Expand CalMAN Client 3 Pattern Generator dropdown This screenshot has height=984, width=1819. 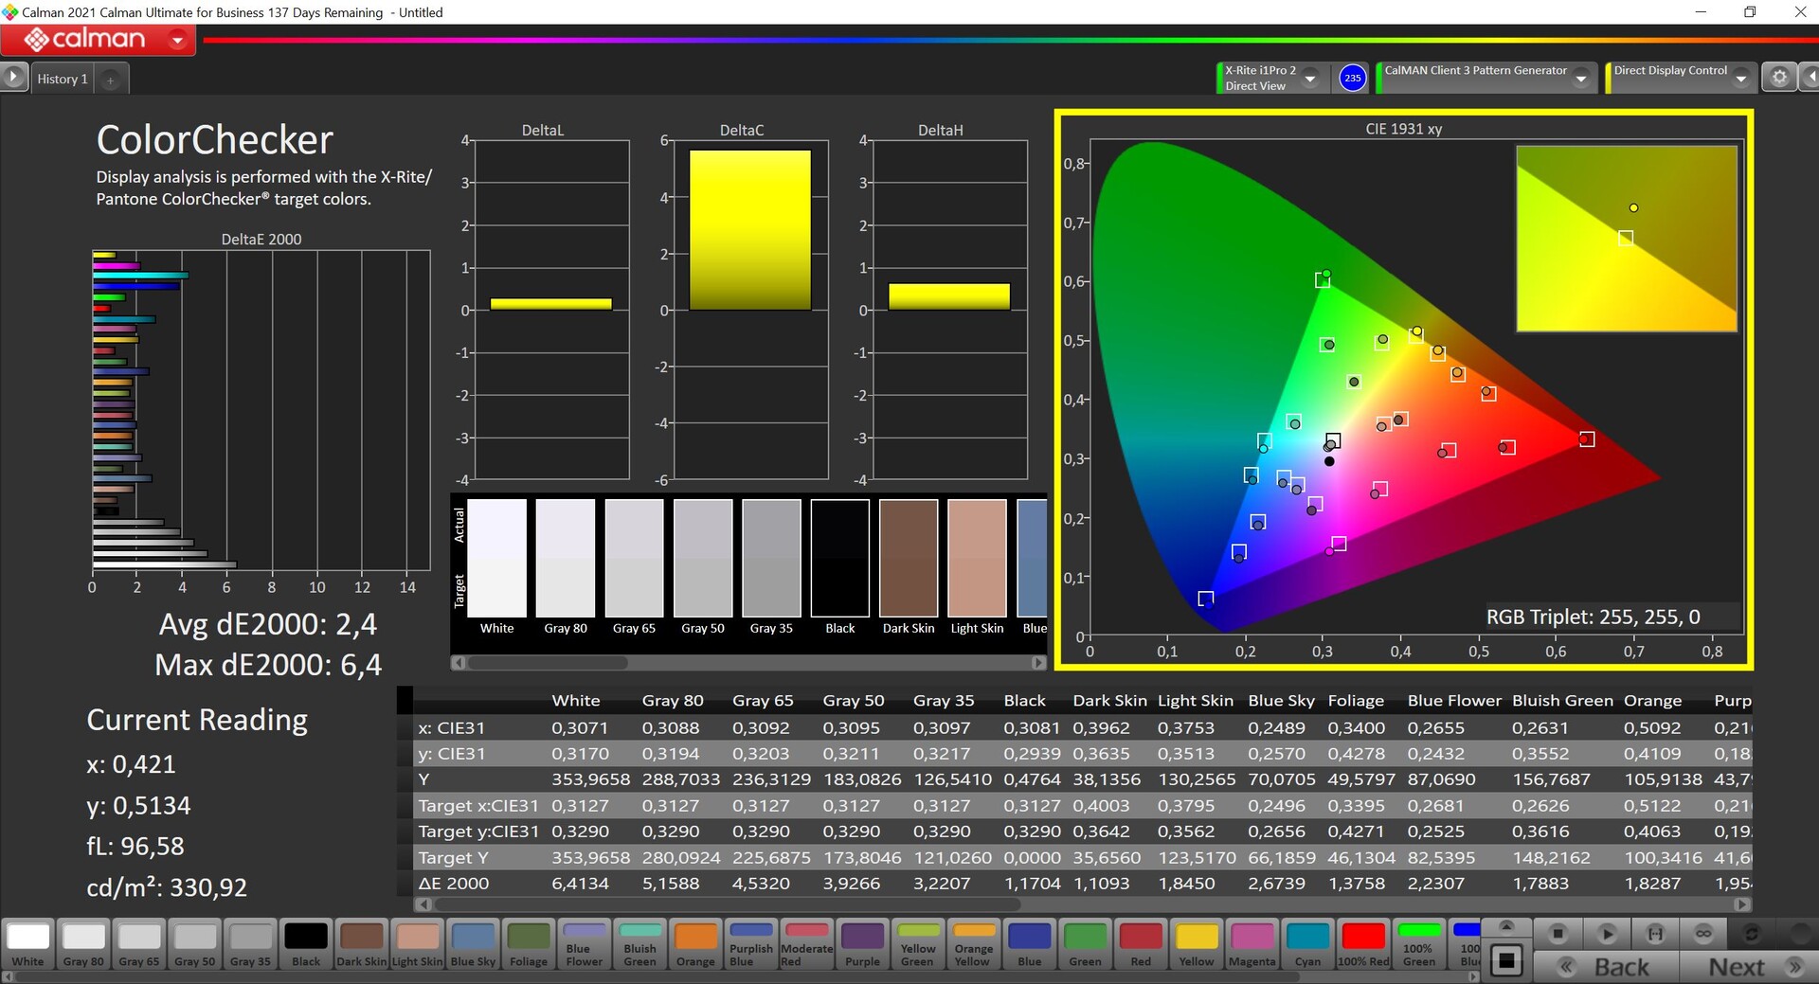coord(1580,79)
